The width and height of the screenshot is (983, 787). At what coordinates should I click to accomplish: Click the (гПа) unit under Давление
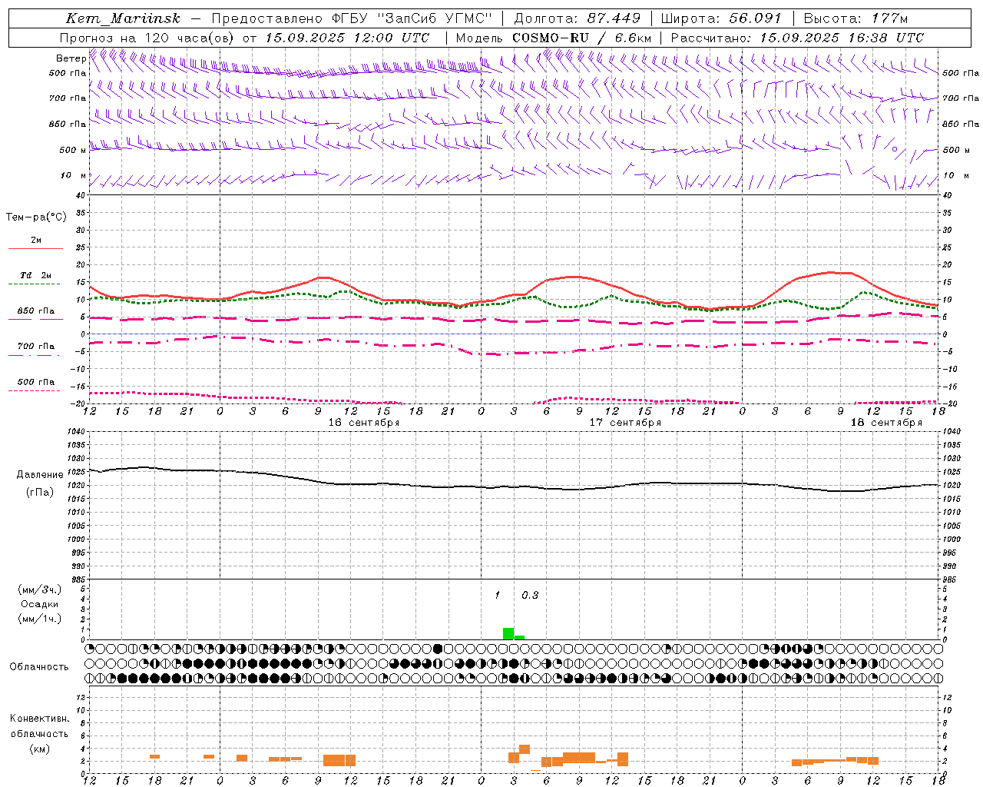pyautogui.click(x=40, y=493)
